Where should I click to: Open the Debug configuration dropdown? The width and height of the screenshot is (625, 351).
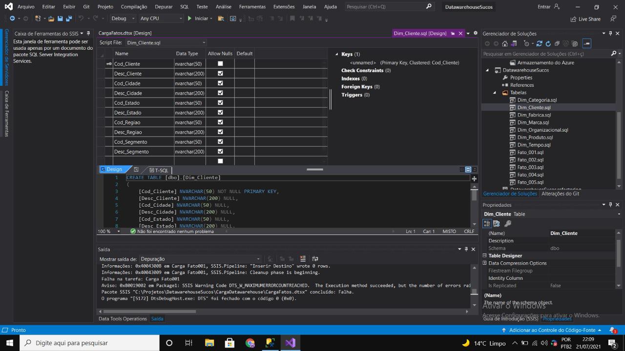coord(123,19)
